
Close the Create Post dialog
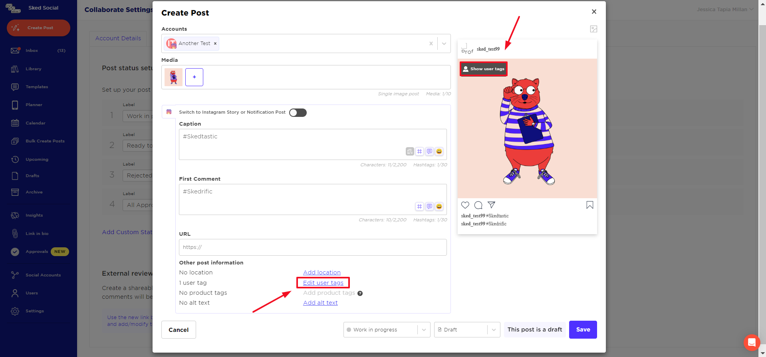594,12
